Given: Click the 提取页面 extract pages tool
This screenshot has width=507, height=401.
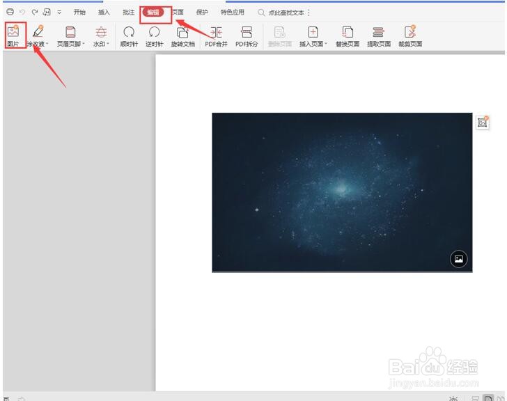Looking at the screenshot, I should tap(379, 36).
